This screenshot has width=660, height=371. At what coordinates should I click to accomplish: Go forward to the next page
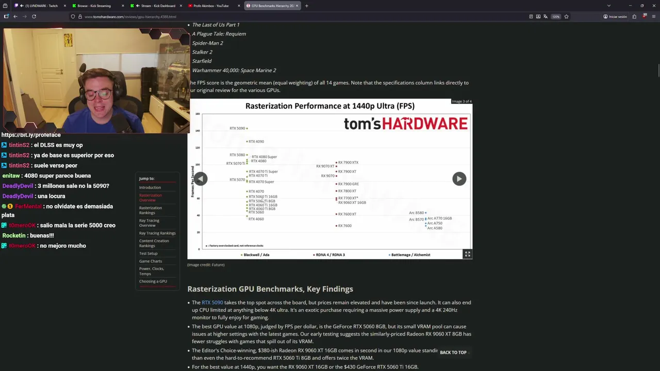24,16
